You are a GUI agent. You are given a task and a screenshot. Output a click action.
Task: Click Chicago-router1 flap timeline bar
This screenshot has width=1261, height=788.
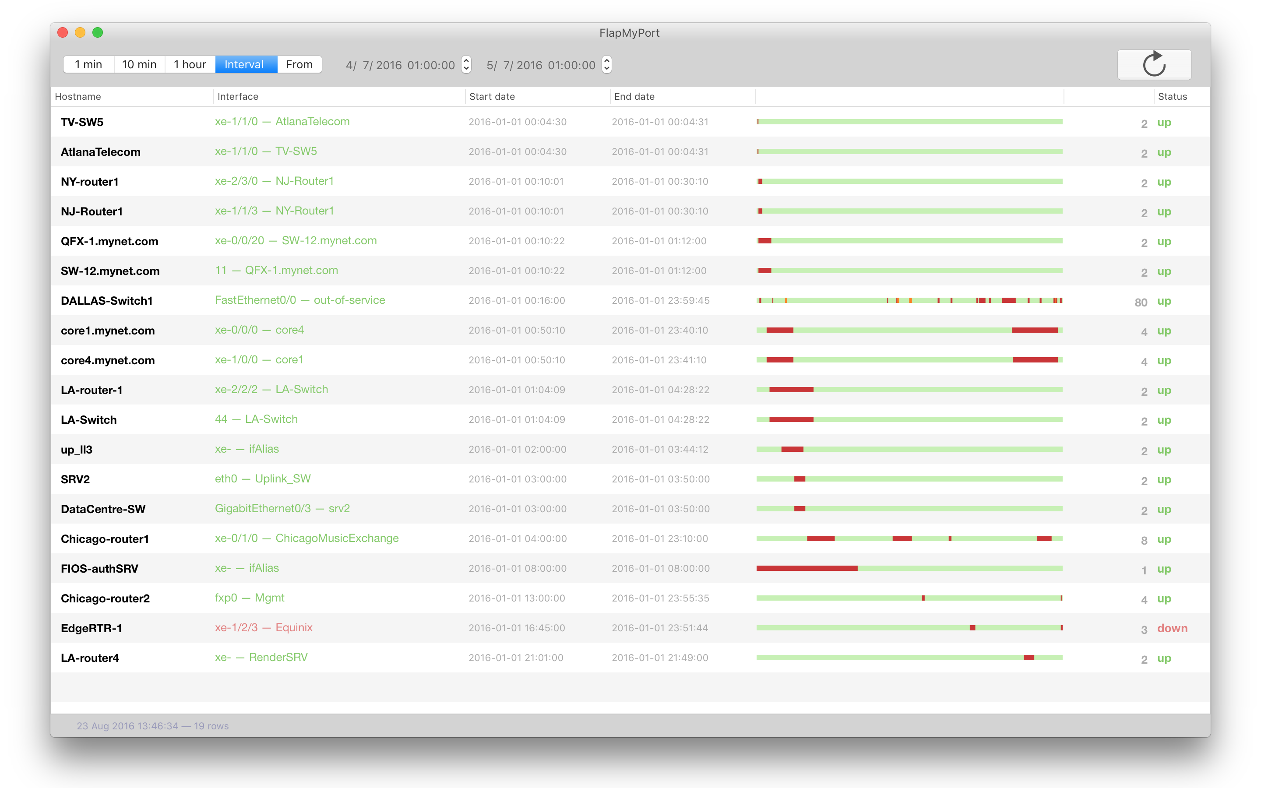click(909, 539)
